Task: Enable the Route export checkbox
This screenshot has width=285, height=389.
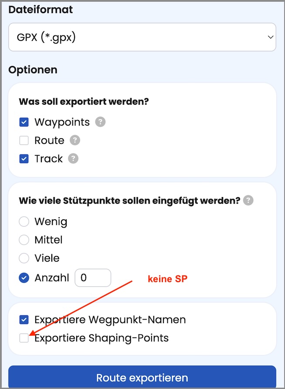Action: click(x=24, y=140)
